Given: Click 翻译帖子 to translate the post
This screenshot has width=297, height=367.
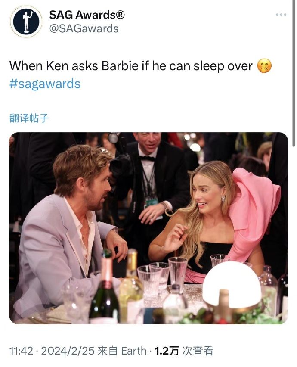Looking at the screenshot, I should pyautogui.click(x=29, y=118).
